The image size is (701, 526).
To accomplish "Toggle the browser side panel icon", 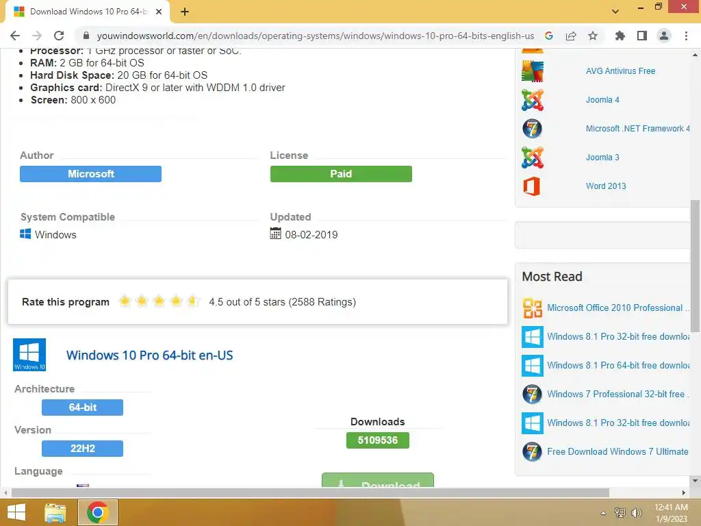I will (642, 36).
